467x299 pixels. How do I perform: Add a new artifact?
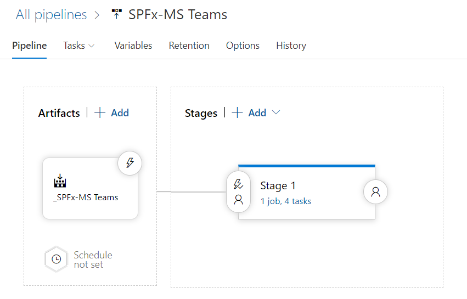[x=120, y=113]
